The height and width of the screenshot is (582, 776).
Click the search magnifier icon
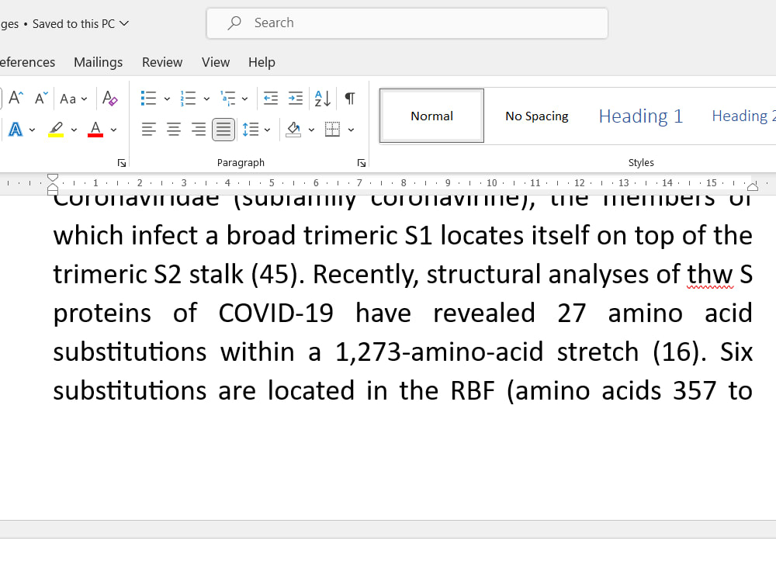coord(234,23)
